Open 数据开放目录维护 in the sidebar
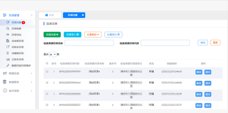 click(x=21, y=66)
